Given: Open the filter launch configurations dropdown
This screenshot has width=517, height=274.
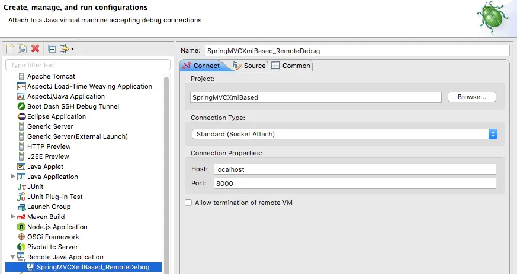Looking at the screenshot, I should 67,48.
